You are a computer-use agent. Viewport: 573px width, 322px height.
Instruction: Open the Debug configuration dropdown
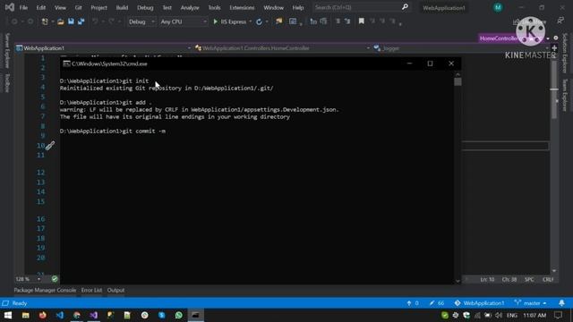pos(141,21)
